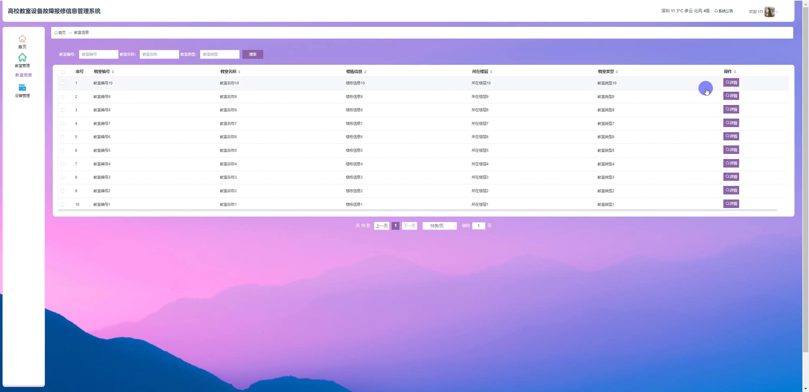Image resolution: width=809 pixels, height=392 pixels.
Task: Open the green 教室管理 house icon
Action: 22,58
